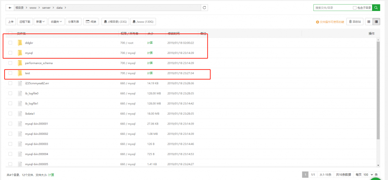Click the 128.00 MB size of ib_logfile0
388x180 pixels.
click(154, 93)
